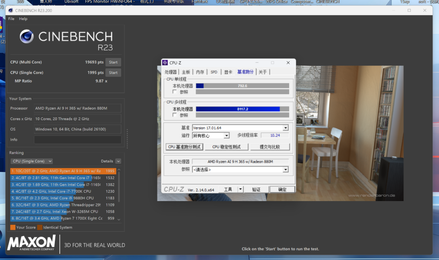Viewport: 439px width, 260px height.
Task: Open the 所有核心 run dropdown
Action: point(211,136)
